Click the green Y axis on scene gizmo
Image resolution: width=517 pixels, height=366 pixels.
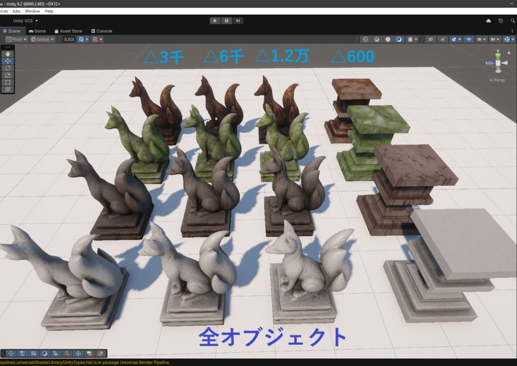point(498,55)
